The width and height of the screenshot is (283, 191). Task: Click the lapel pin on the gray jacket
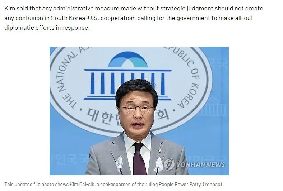click(x=159, y=150)
